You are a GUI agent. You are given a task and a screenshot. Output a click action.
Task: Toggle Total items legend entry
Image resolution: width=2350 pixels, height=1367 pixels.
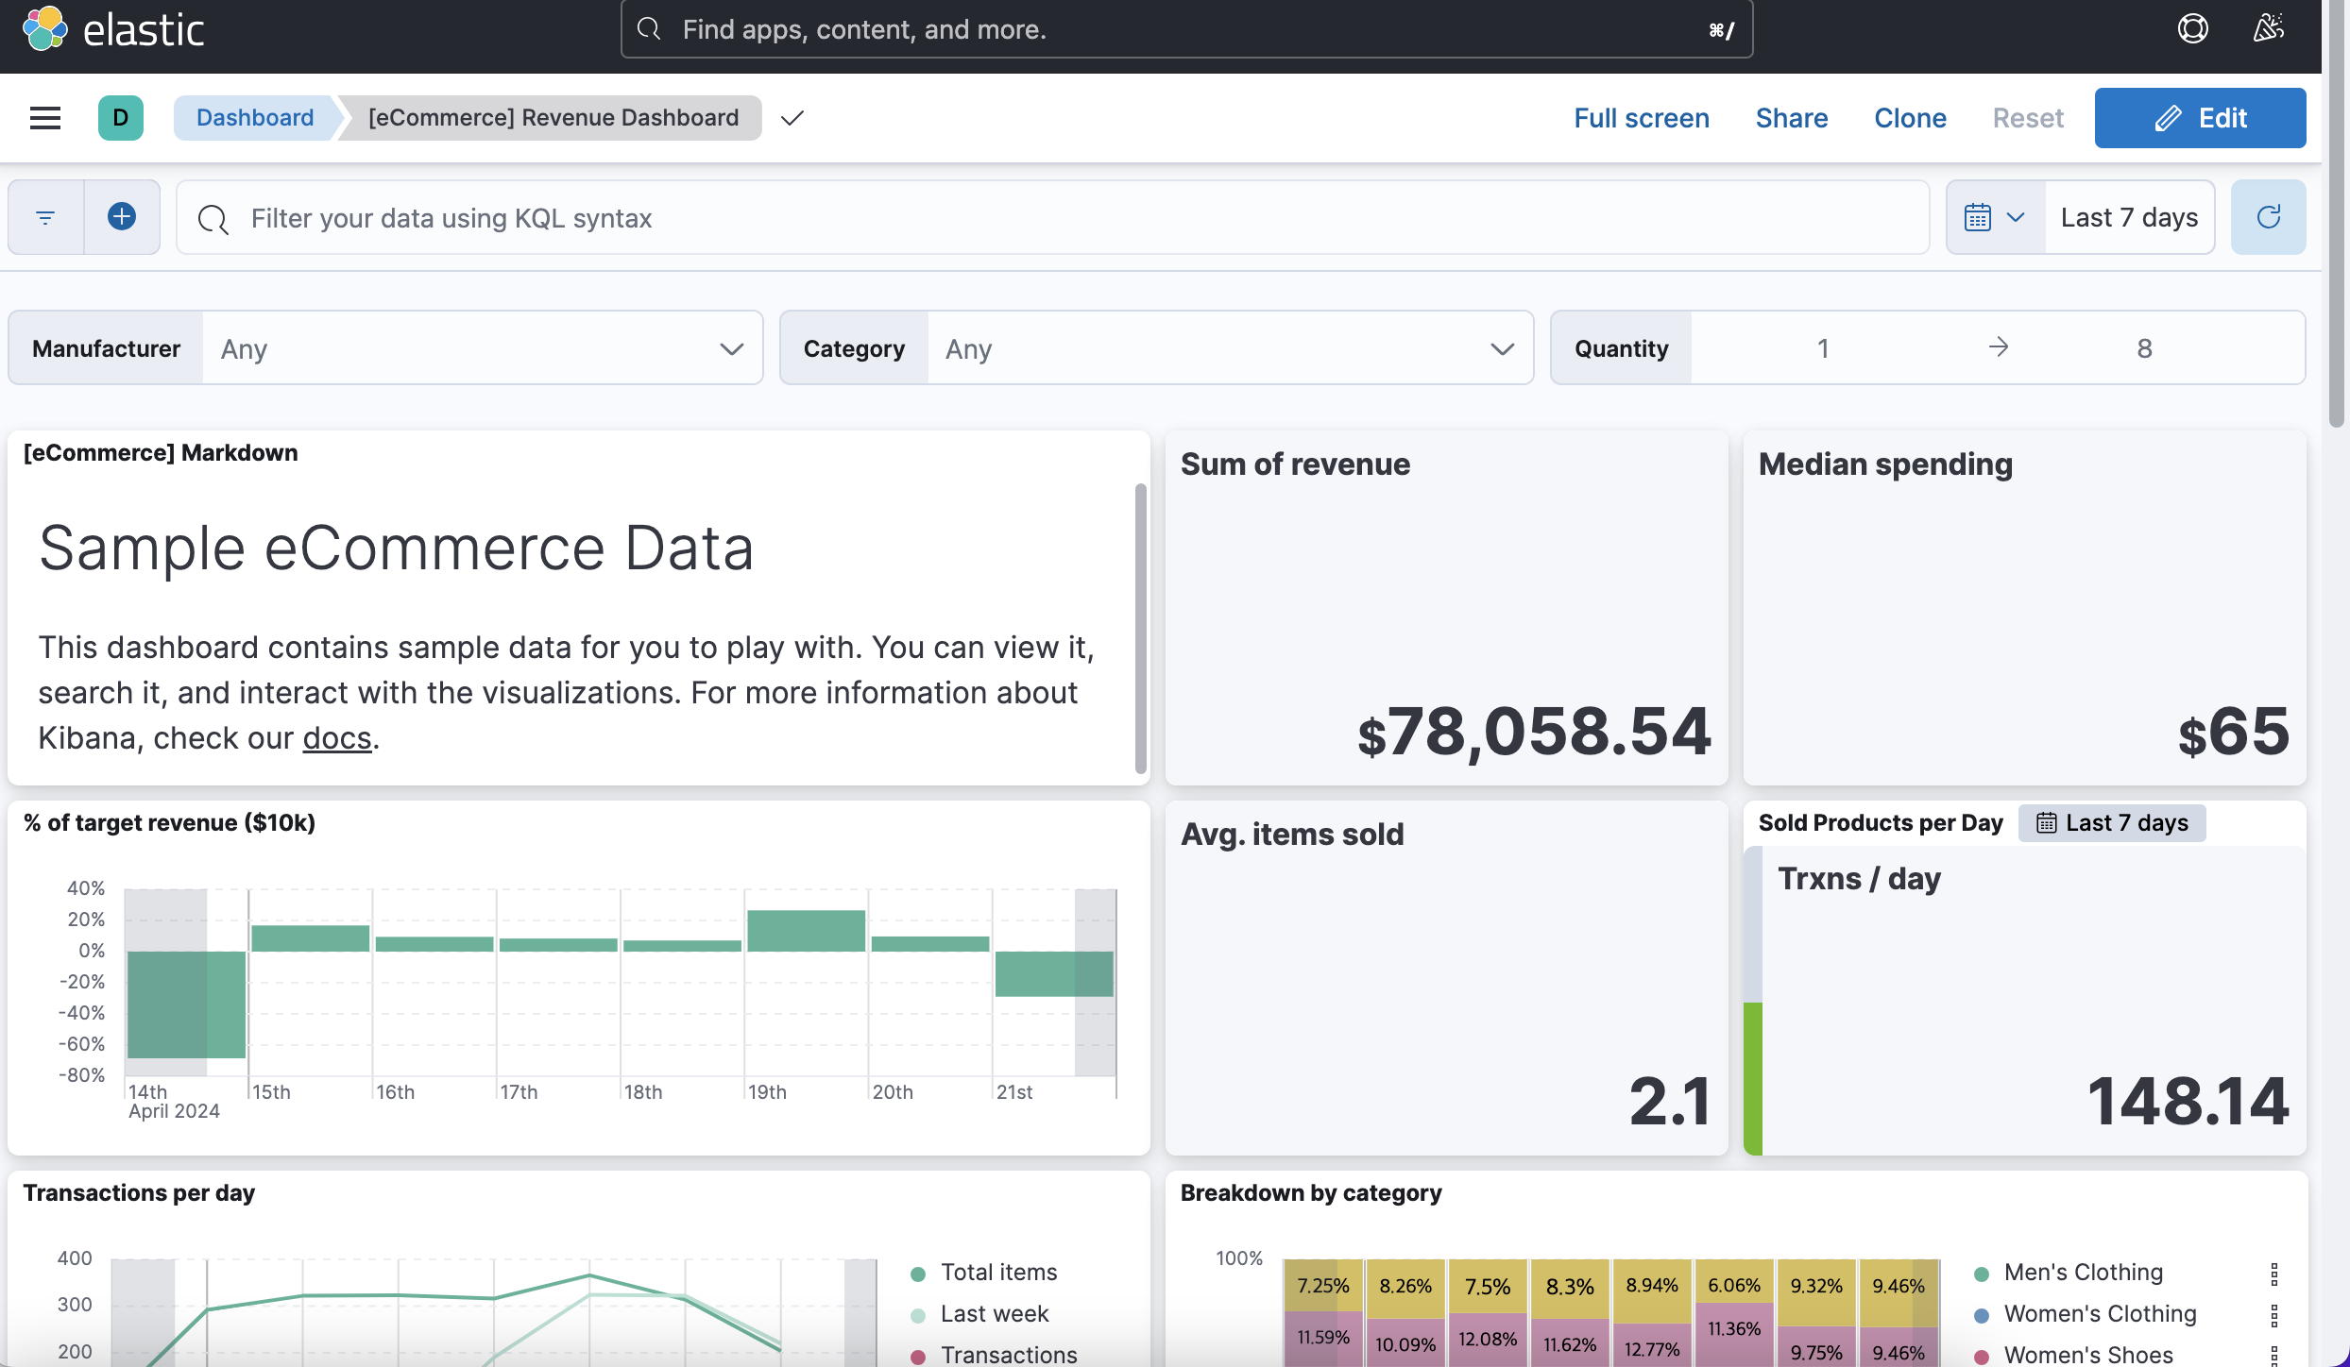click(x=998, y=1272)
